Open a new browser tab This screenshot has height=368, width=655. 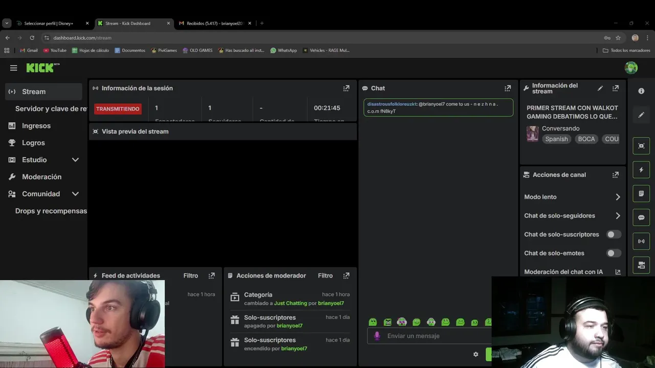(x=261, y=23)
